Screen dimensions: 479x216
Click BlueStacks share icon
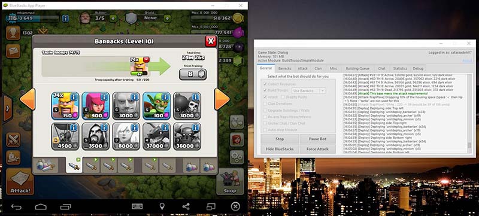pyautogui.click(x=186, y=206)
